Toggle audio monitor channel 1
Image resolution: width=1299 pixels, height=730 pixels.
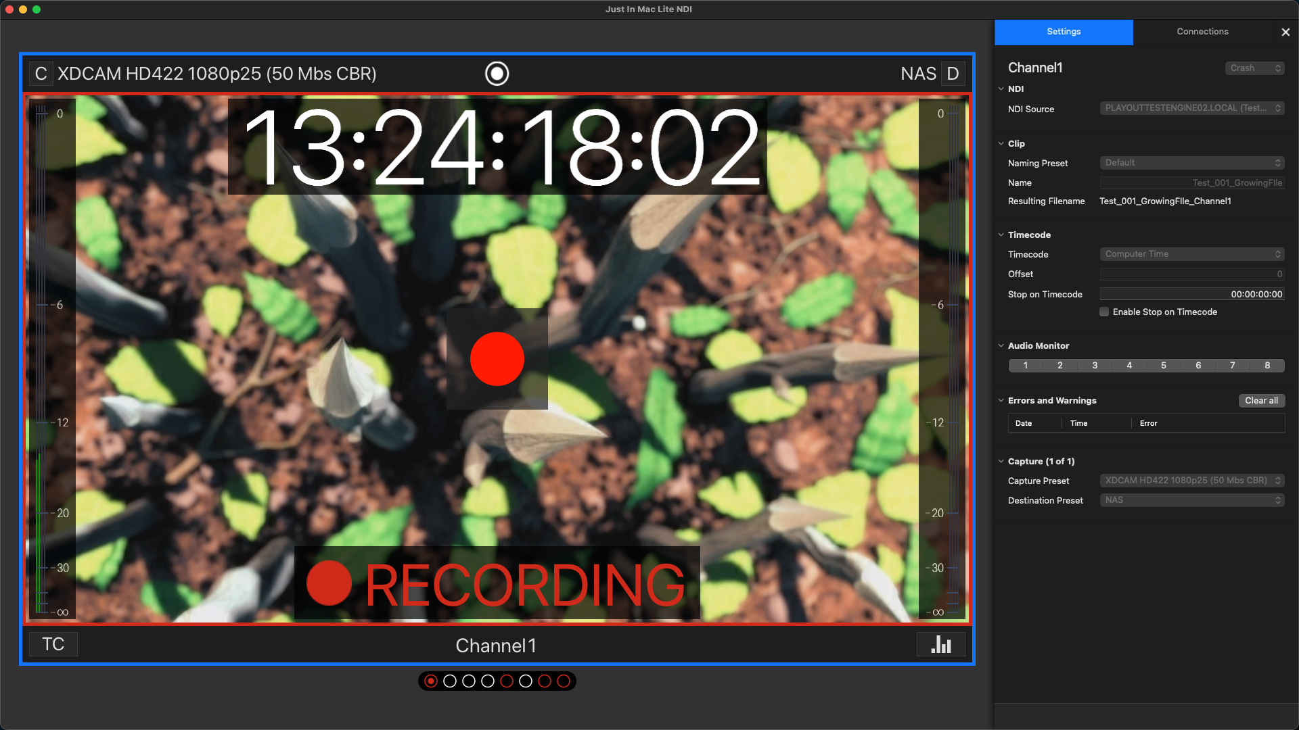(x=1026, y=366)
